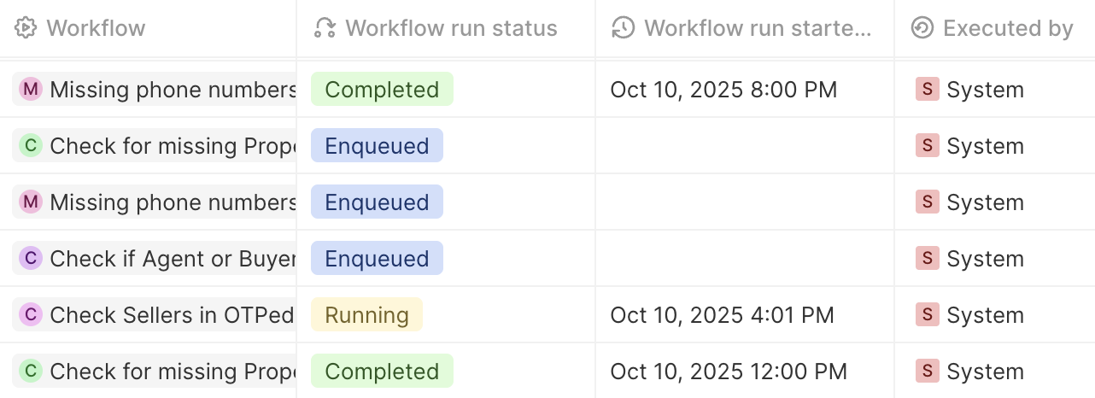
Task: Open the Check Sellers in OTPed workflow
Action: coord(171,315)
